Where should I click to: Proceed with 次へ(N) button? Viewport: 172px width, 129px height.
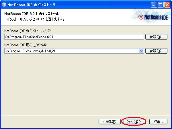(134, 122)
